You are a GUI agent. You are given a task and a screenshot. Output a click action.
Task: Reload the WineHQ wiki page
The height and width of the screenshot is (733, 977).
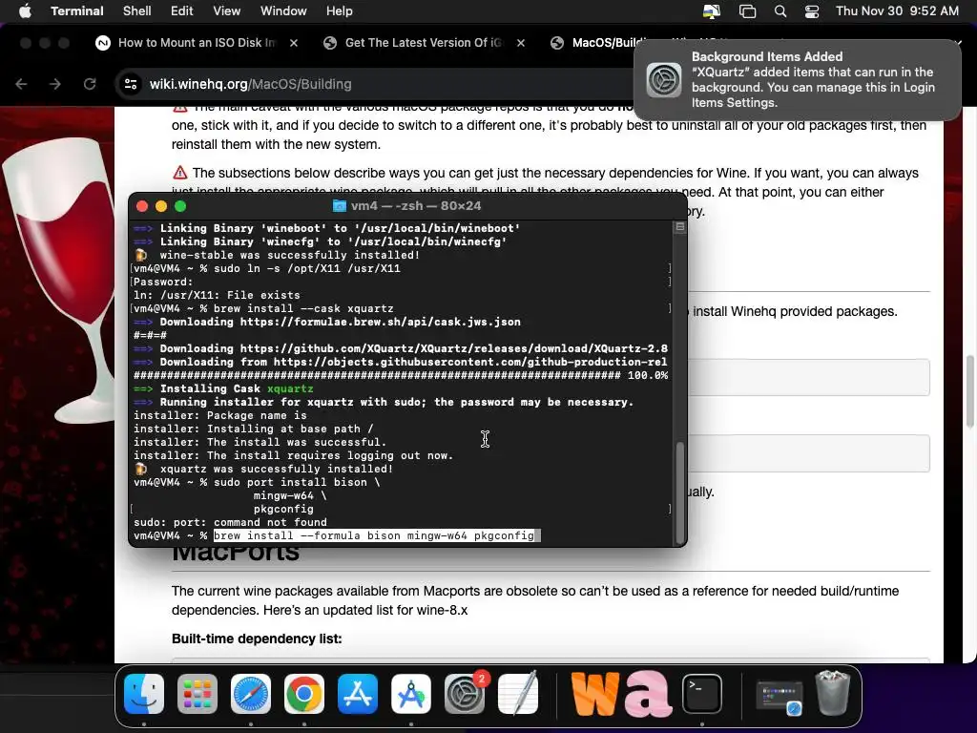click(x=90, y=84)
